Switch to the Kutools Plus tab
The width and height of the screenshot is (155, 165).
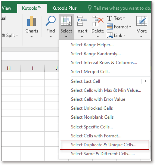click(x=64, y=8)
